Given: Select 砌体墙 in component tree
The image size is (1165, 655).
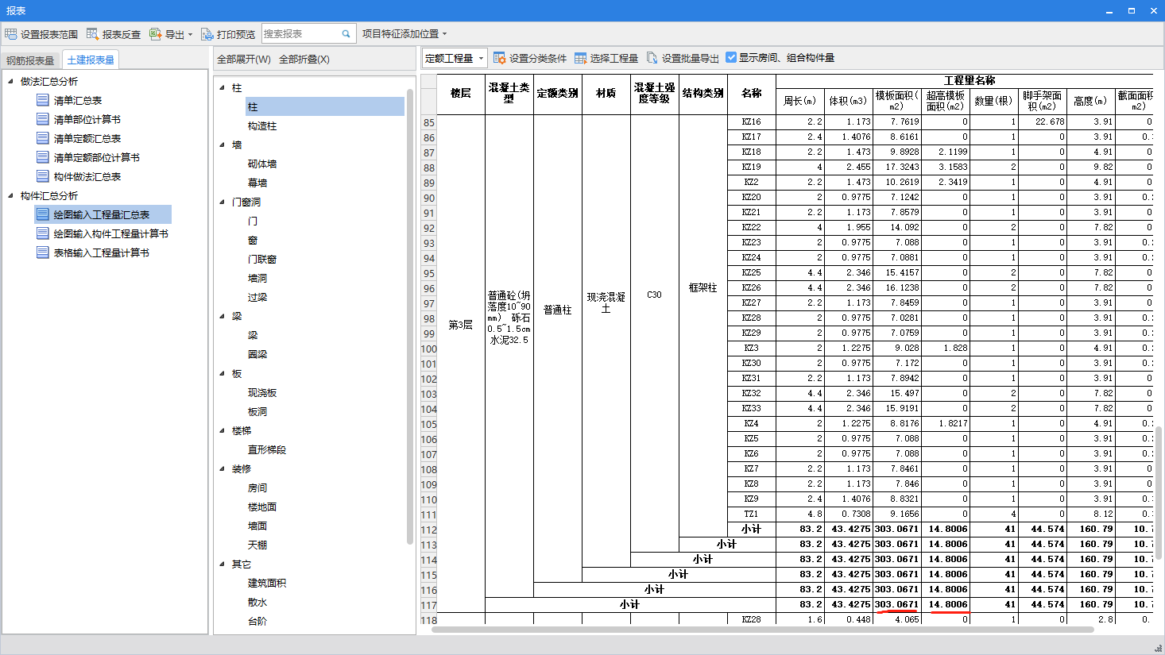Looking at the screenshot, I should tap(262, 164).
